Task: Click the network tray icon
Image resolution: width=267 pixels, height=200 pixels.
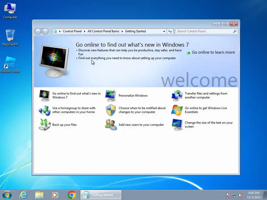Action: coord(234,195)
